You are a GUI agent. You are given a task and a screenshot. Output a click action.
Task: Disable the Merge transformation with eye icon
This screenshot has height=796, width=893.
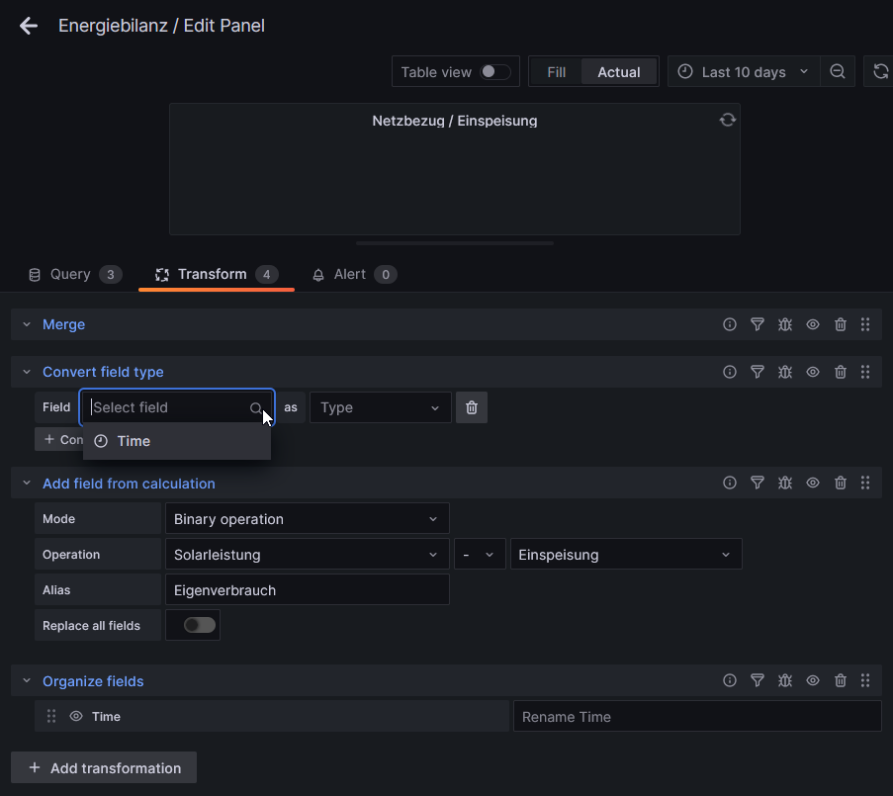pos(813,324)
